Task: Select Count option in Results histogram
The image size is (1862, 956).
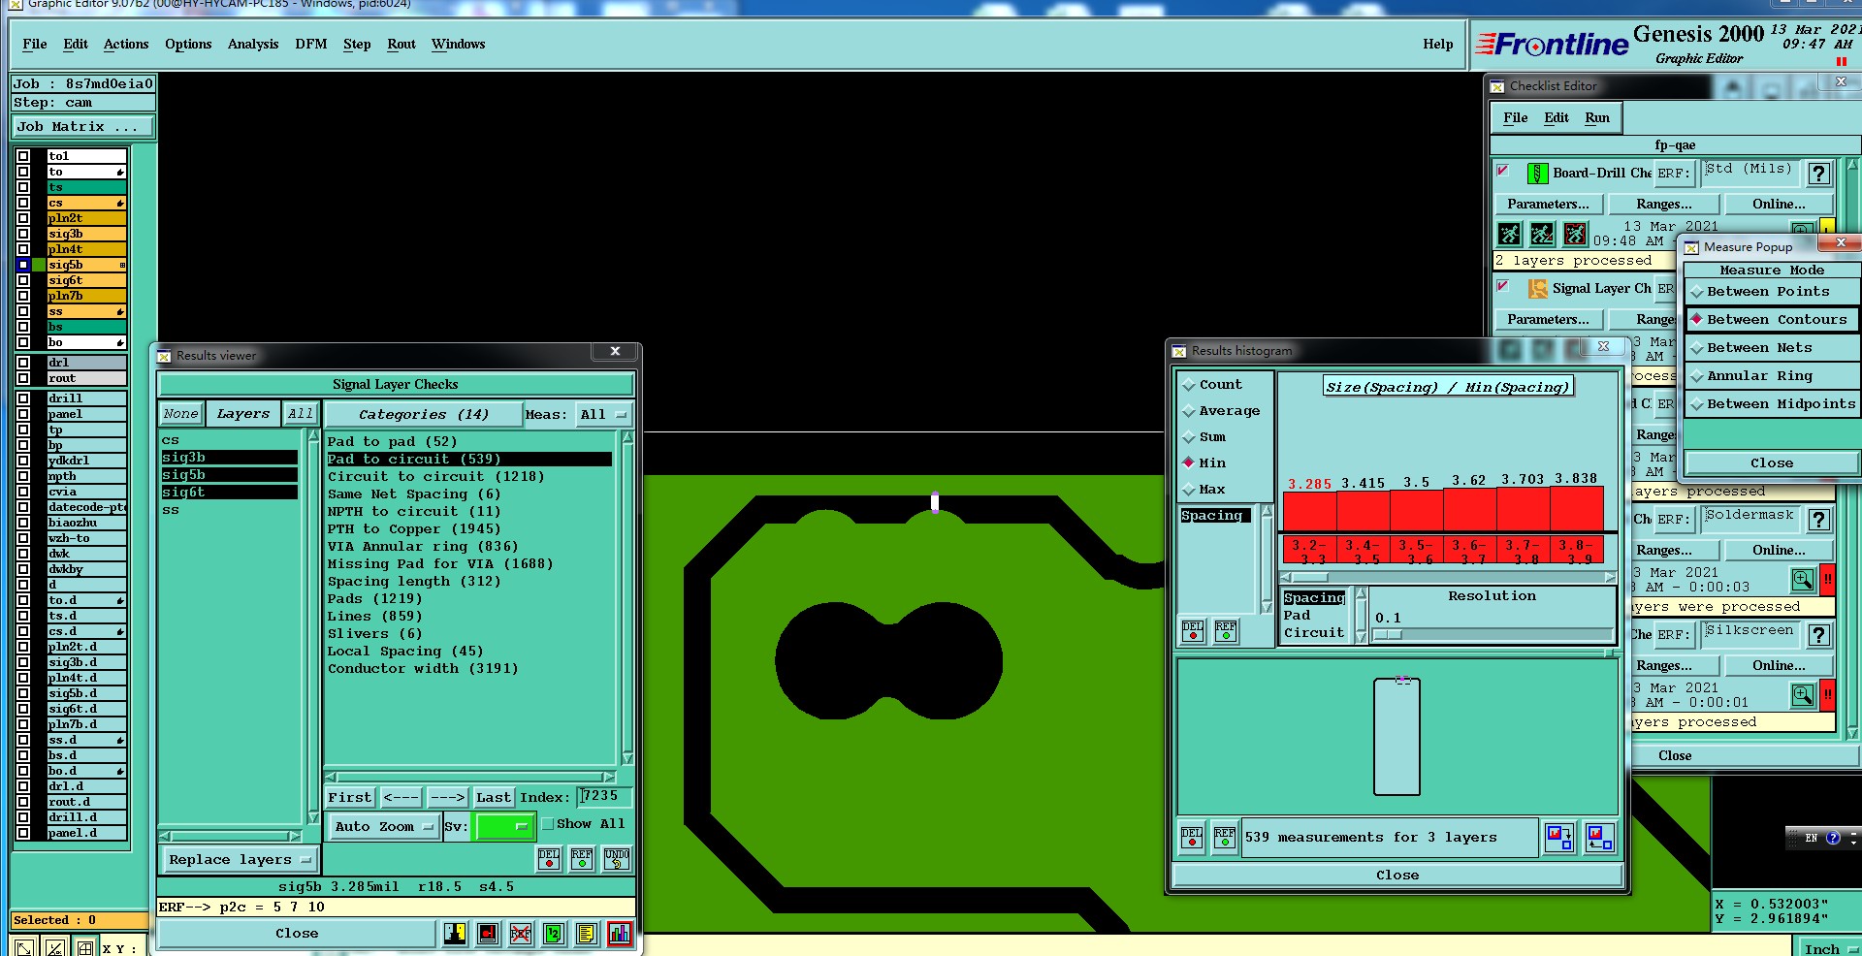Action: tap(1212, 385)
